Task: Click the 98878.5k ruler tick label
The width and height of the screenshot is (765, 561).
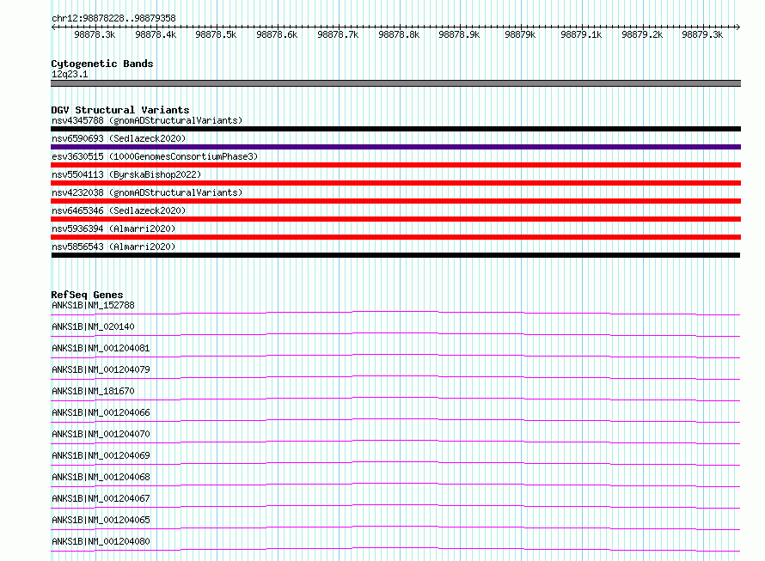Action: [x=216, y=34]
